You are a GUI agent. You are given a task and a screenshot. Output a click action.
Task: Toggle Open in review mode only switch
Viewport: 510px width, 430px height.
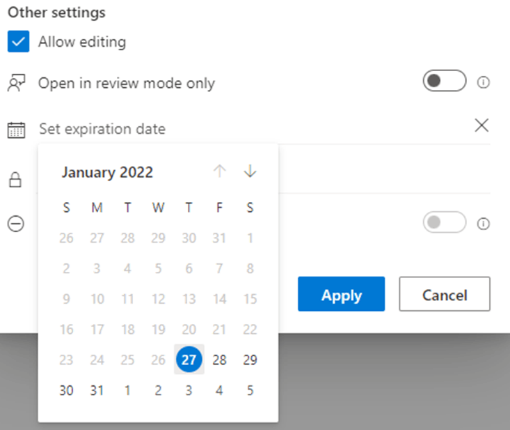tap(445, 80)
